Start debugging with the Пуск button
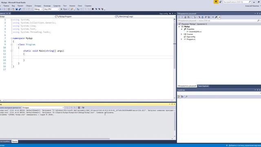 point(64,9)
